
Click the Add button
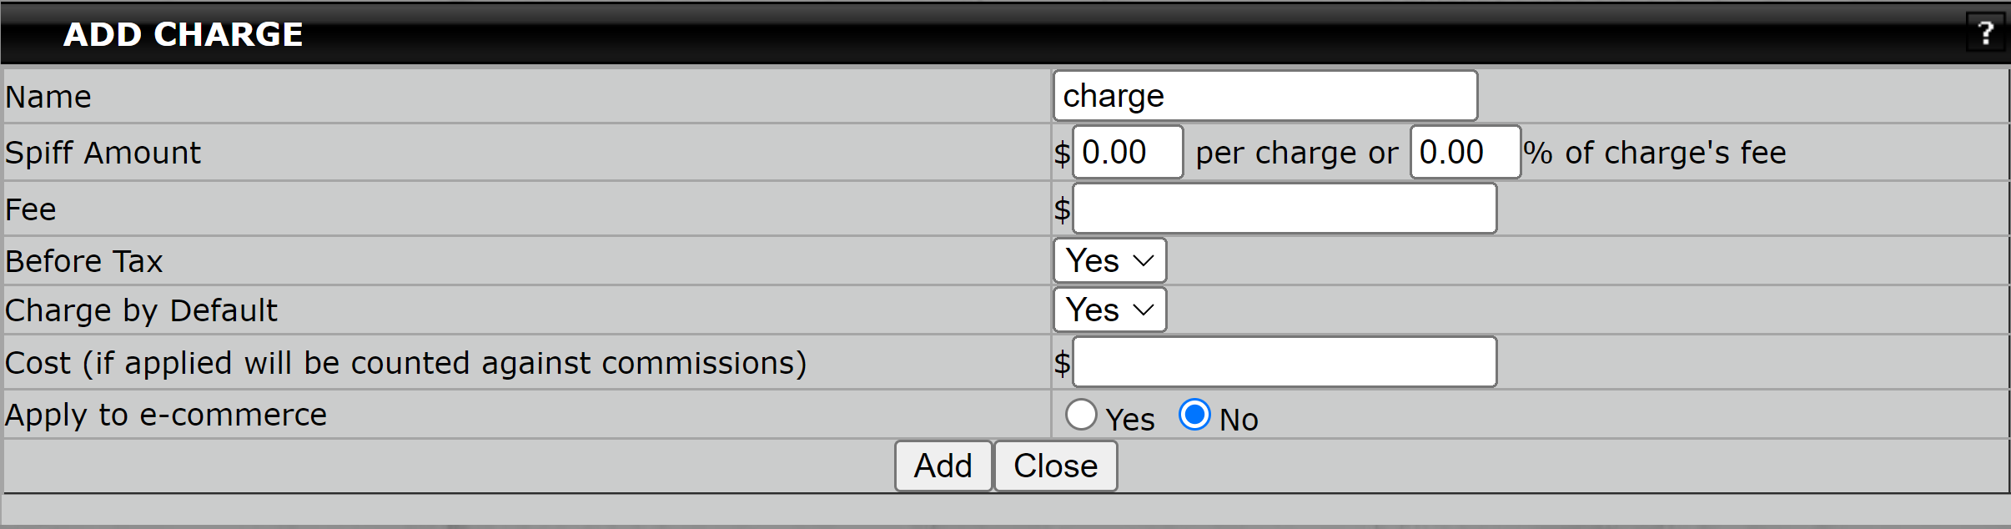click(x=943, y=466)
